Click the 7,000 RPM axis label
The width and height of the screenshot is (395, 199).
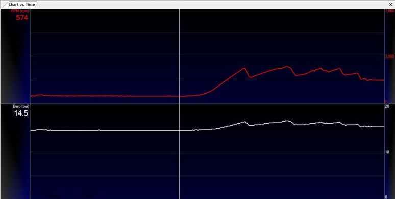coord(389,11)
